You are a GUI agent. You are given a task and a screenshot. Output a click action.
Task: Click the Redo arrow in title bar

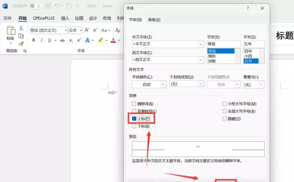(69, 6)
